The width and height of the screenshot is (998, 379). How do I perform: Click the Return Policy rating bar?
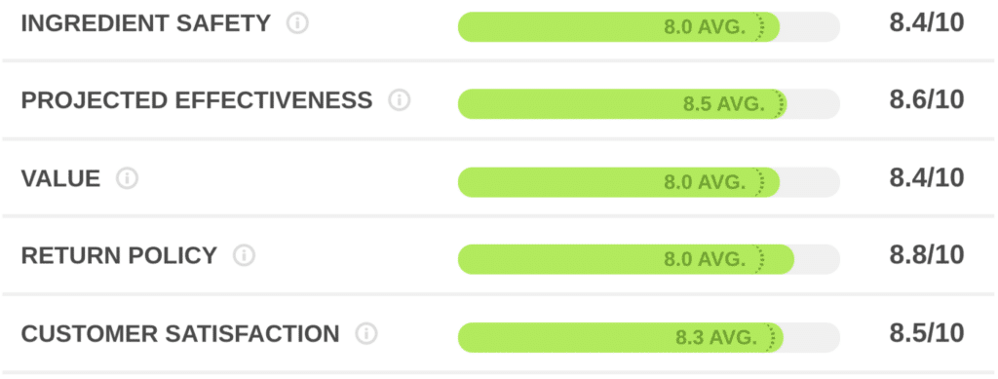(x=648, y=259)
